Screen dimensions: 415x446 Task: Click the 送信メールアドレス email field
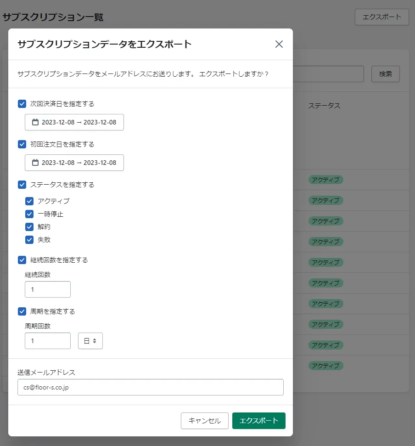[151, 387]
